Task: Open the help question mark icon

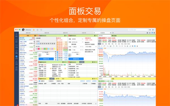Action: click(154, 33)
